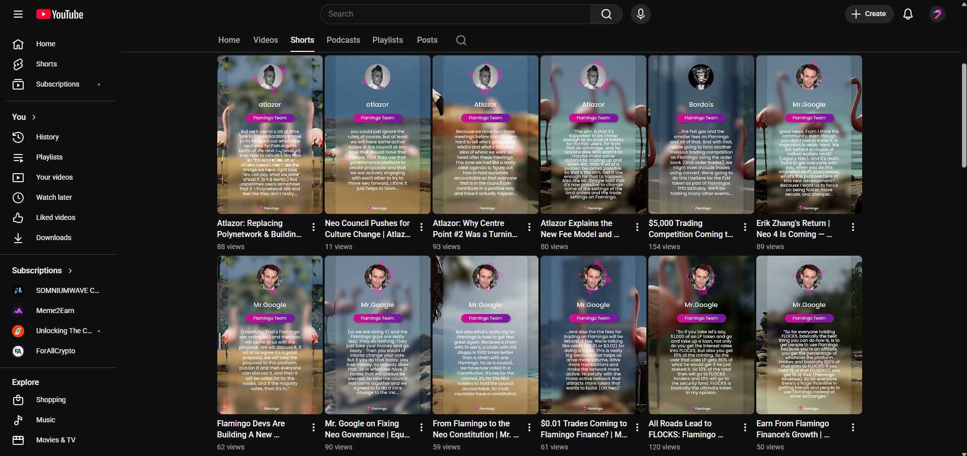Expand the You section chevron
Viewport: 967px width, 456px height.
(x=34, y=117)
